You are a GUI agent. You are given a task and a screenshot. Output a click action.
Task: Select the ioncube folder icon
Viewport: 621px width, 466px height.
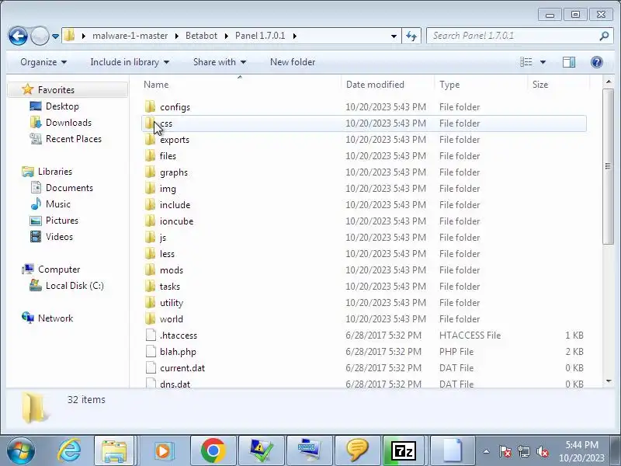(150, 221)
